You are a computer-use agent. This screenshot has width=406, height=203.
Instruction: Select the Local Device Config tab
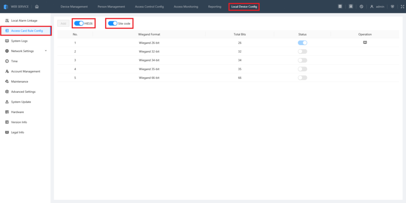pyautogui.click(x=244, y=7)
